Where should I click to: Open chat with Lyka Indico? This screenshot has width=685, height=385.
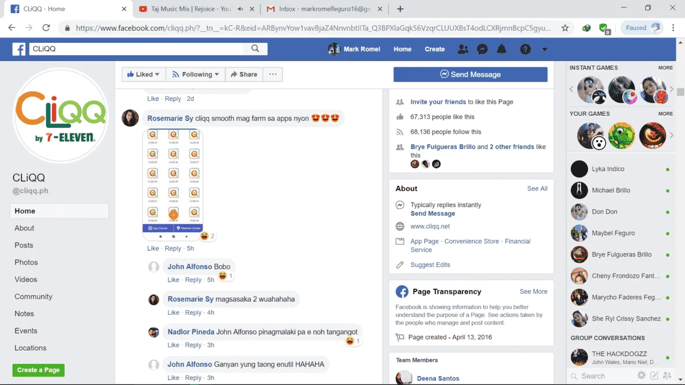pos(620,169)
